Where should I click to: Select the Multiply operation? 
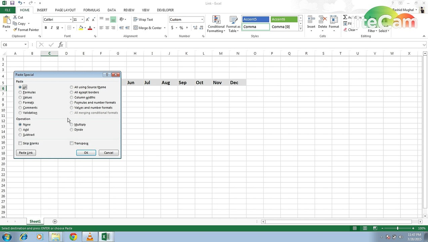pyautogui.click(x=72, y=124)
